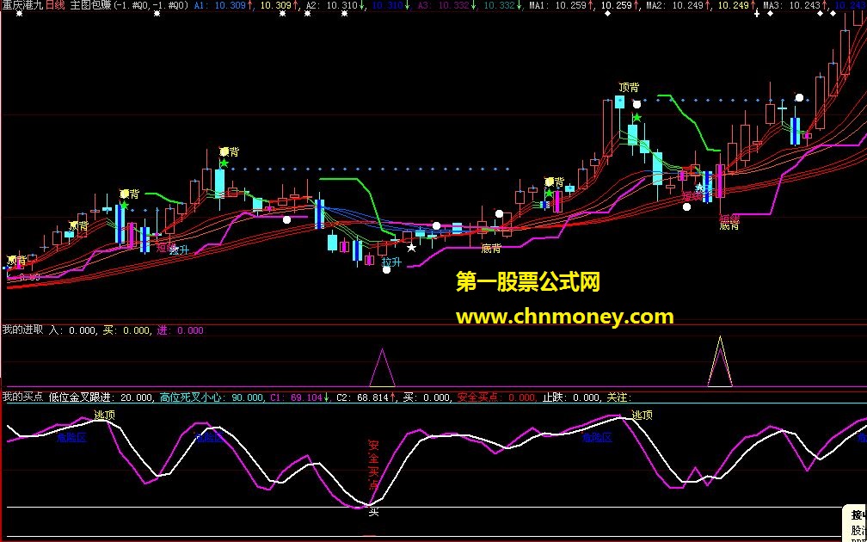Click the blue 拉升 label above the lowest white dot

(x=392, y=261)
